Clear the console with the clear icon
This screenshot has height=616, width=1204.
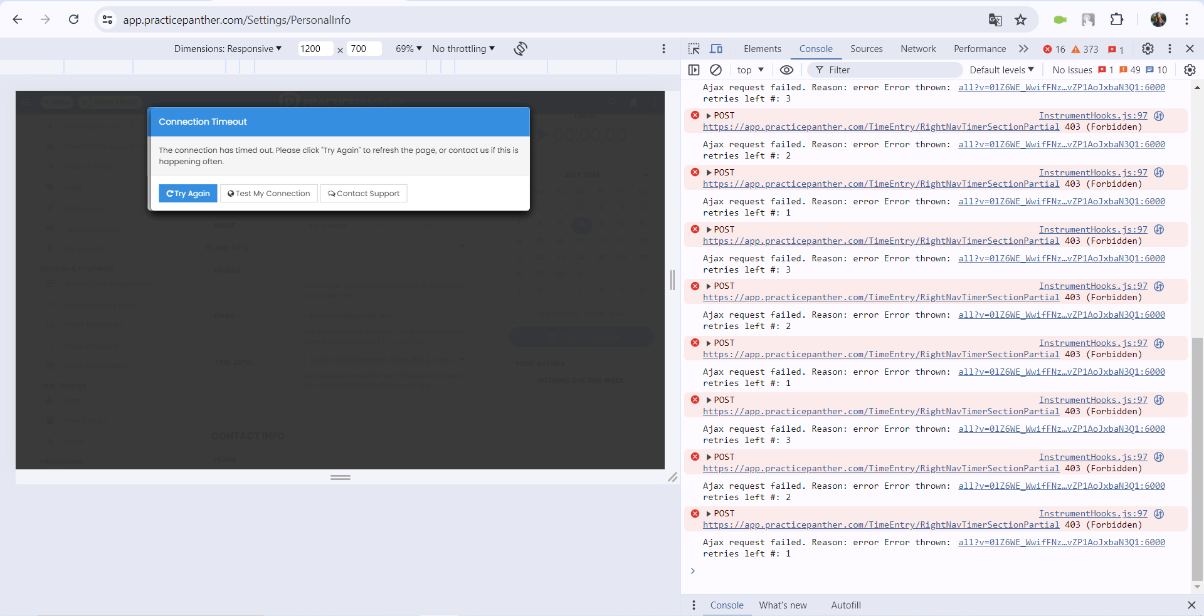716,70
